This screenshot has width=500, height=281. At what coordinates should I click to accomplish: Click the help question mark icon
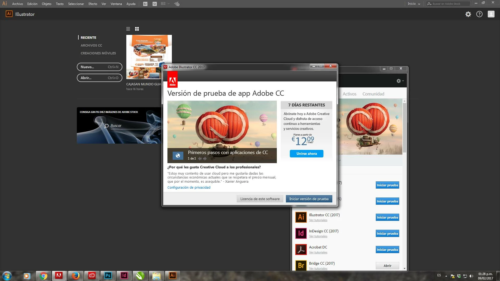479,14
